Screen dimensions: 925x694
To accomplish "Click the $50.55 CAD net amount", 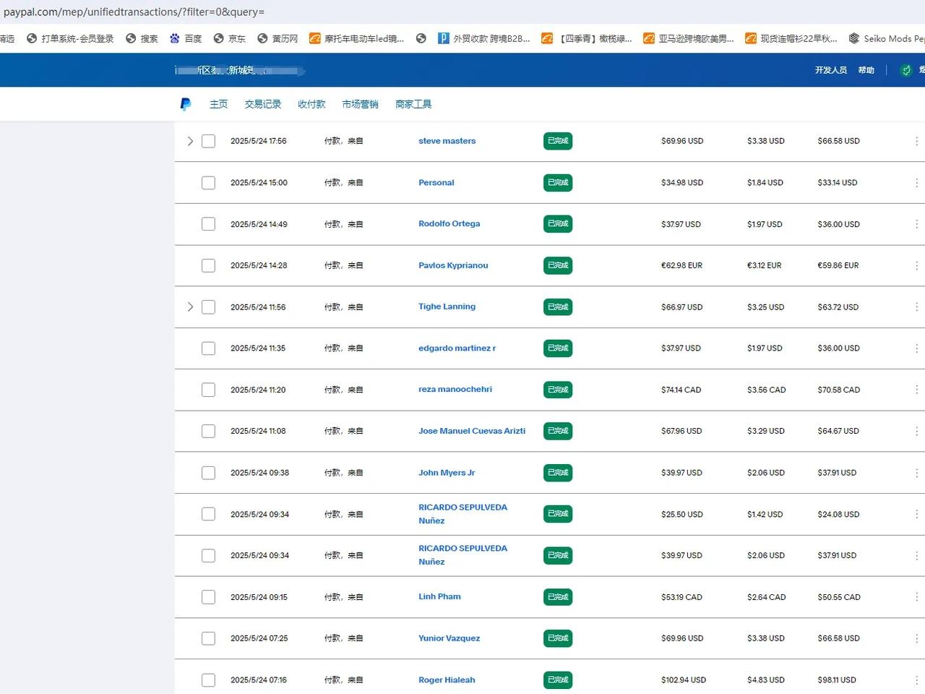I will (x=839, y=597).
